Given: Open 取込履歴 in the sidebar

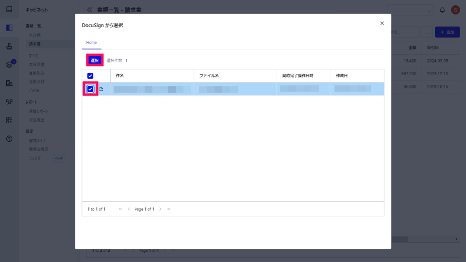Looking at the screenshot, I should click(x=36, y=120).
